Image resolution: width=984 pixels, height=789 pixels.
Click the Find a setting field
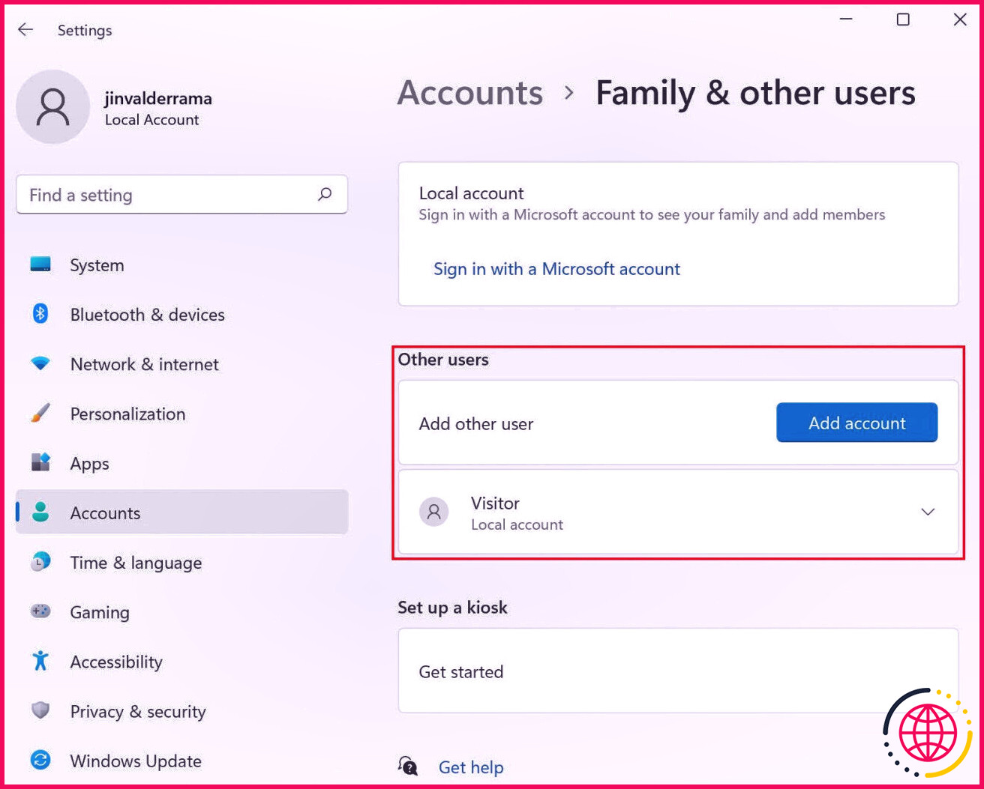[x=181, y=195]
